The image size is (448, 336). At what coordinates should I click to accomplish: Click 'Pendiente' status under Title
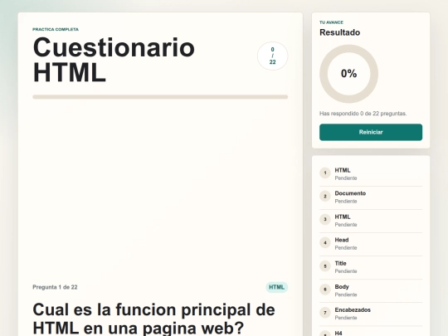click(x=346, y=271)
